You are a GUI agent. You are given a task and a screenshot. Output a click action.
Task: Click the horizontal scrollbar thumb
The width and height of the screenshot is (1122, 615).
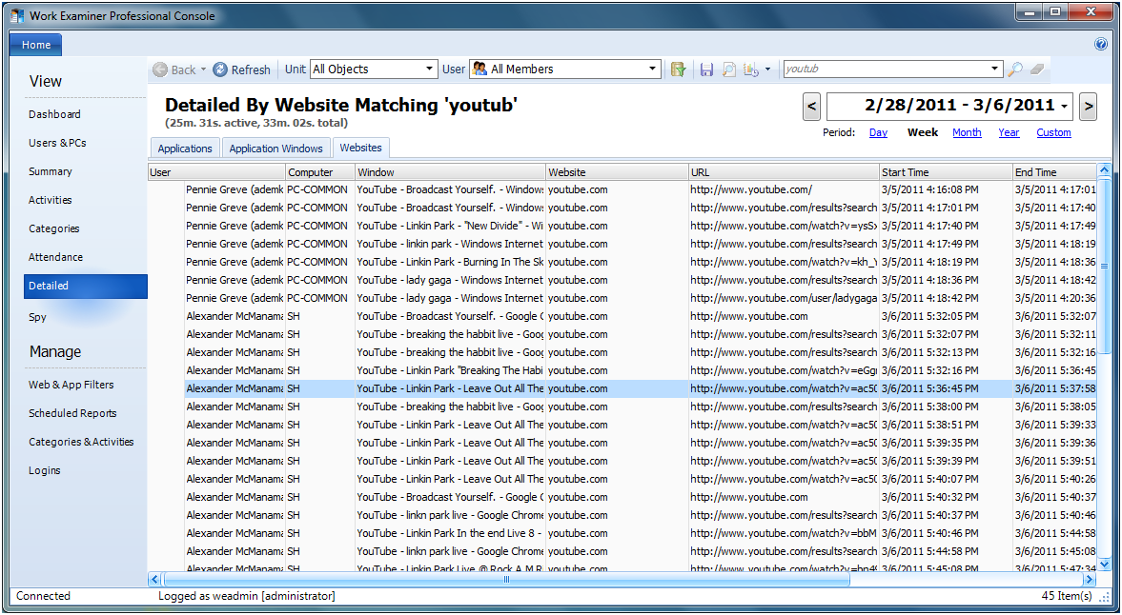[506, 580]
